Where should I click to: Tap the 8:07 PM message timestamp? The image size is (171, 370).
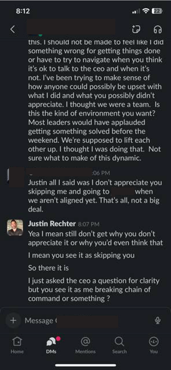[x=88, y=224]
